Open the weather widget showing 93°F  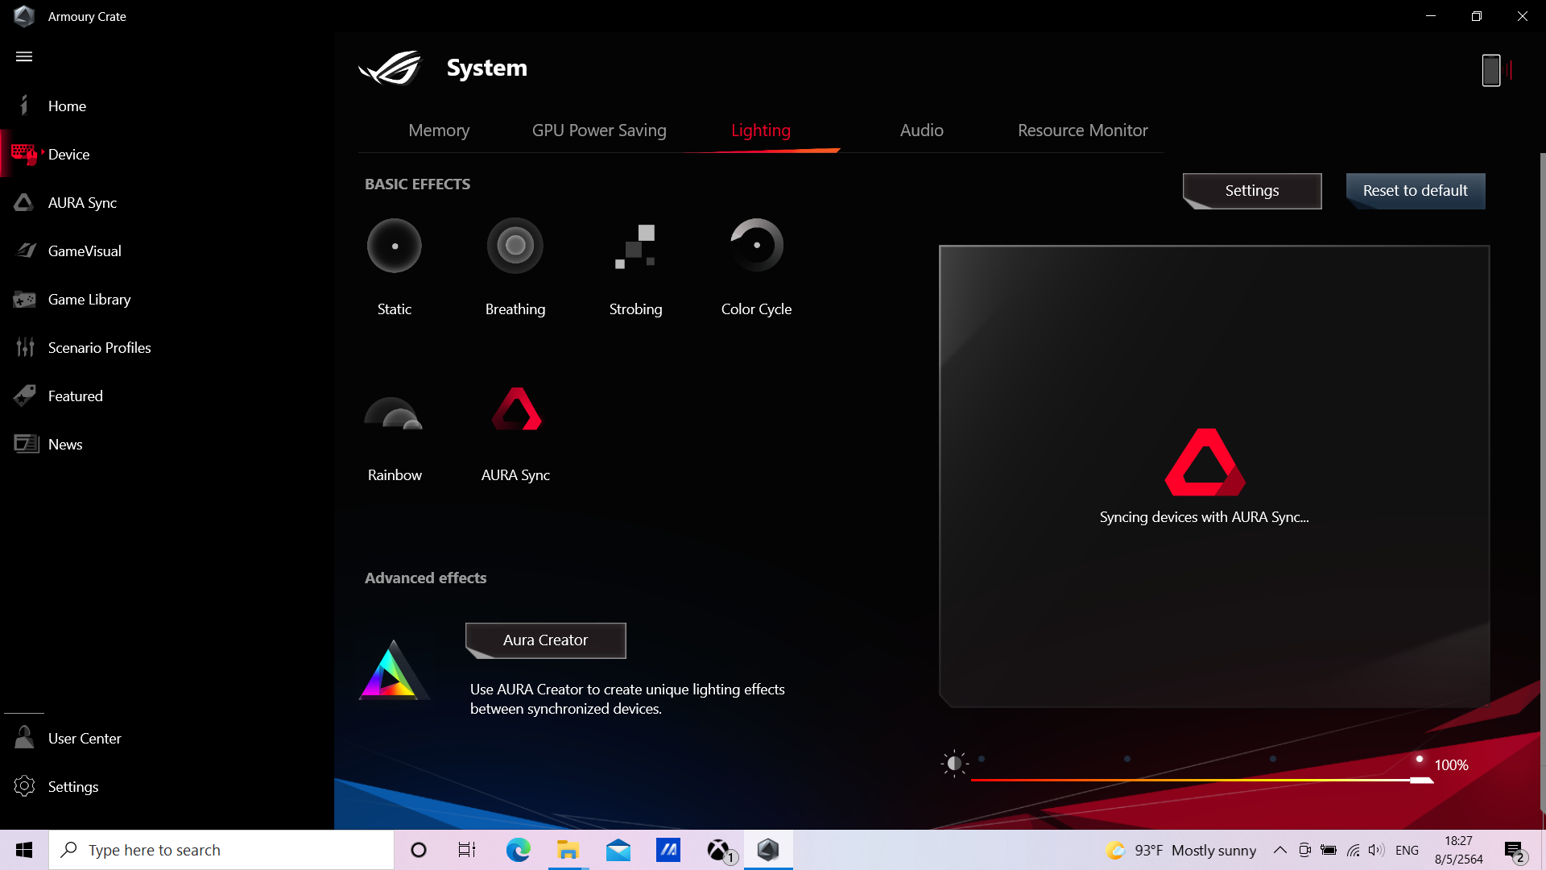tap(1180, 850)
